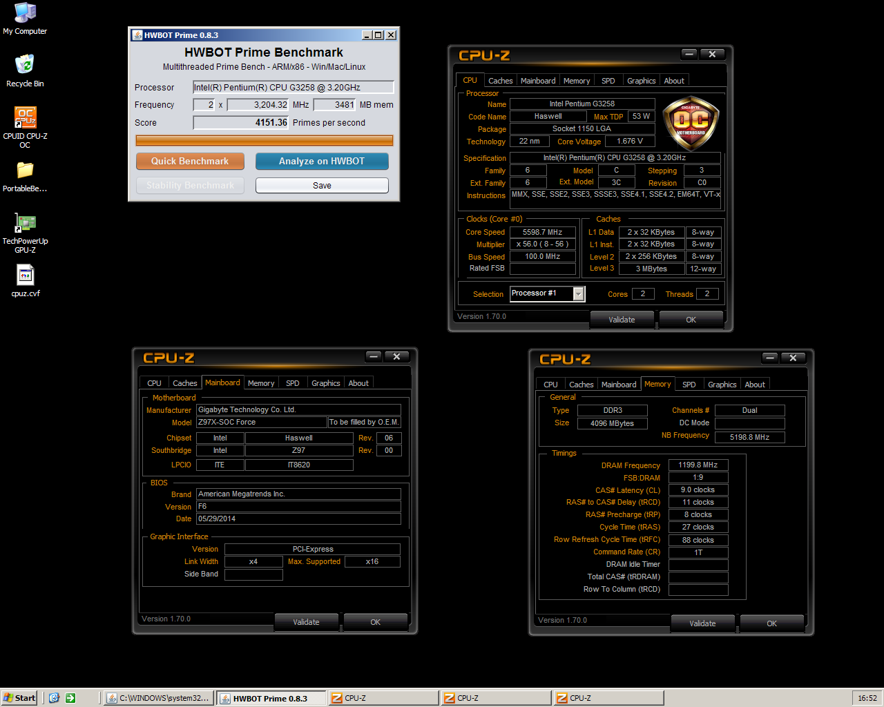Click the Core Speed 5598.7 MHz value
This screenshot has height=707, width=884.
[x=543, y=232]
